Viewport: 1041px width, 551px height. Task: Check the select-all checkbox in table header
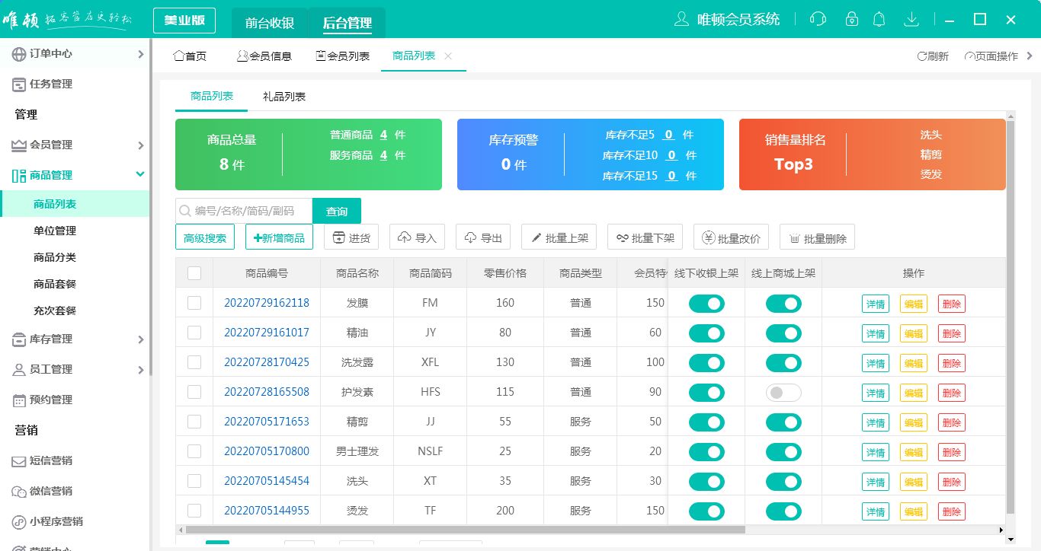click(x=194, y=273)
